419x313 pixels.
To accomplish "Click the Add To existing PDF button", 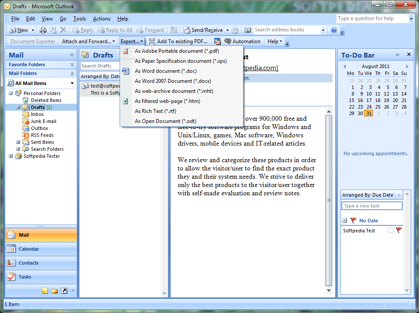I will (178, 41).
